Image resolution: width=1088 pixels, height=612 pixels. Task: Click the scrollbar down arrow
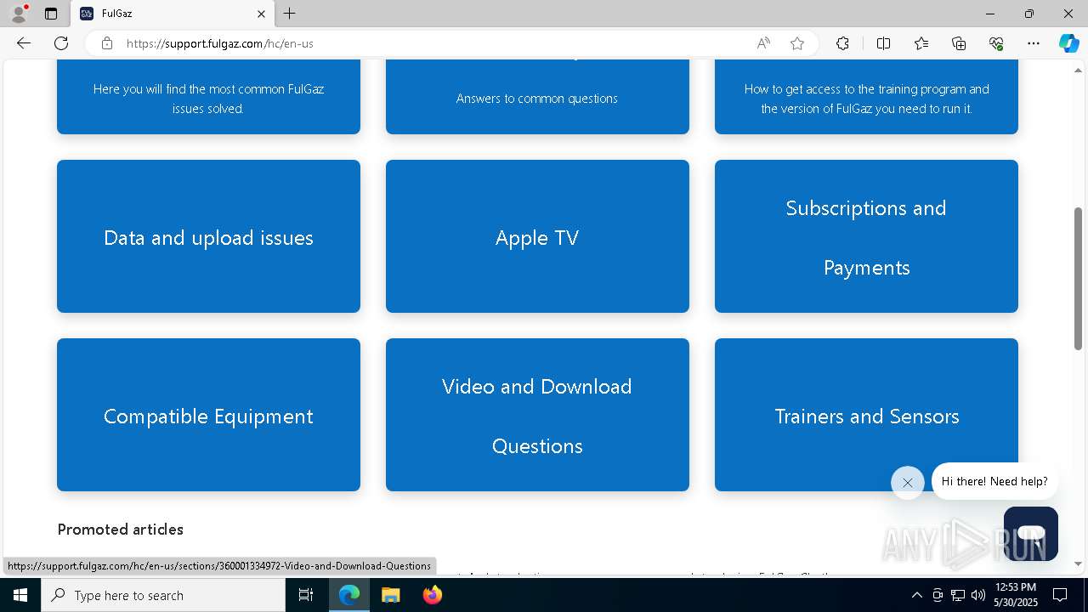coord(1079,564)
